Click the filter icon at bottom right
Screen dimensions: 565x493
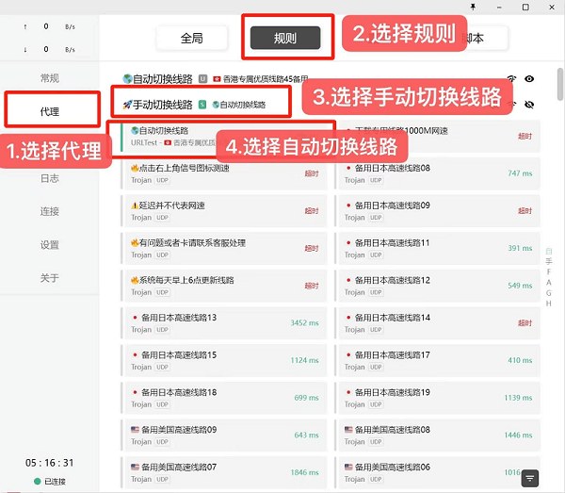530,478
